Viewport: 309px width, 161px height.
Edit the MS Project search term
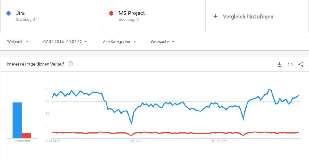pos(132,13)
